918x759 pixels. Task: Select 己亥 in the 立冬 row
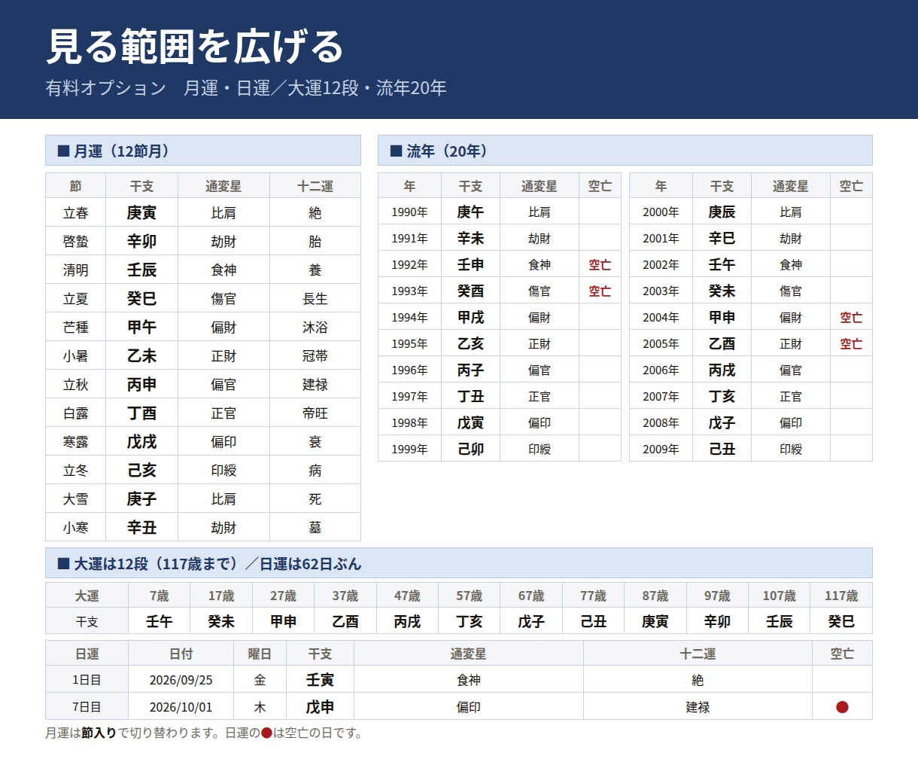coord(141,471)
